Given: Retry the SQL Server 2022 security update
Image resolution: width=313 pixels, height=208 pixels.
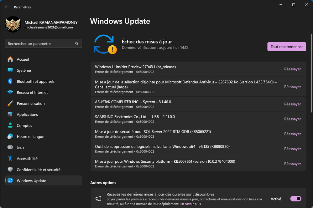Looking at the screenshot, I should point(292,134).
